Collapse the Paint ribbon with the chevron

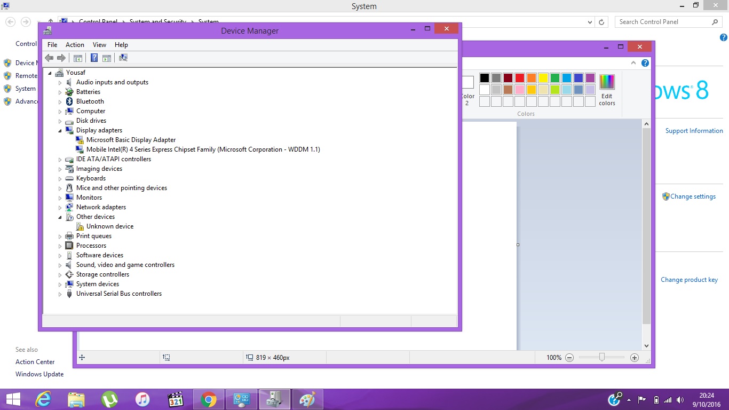(x=633, y=63)
